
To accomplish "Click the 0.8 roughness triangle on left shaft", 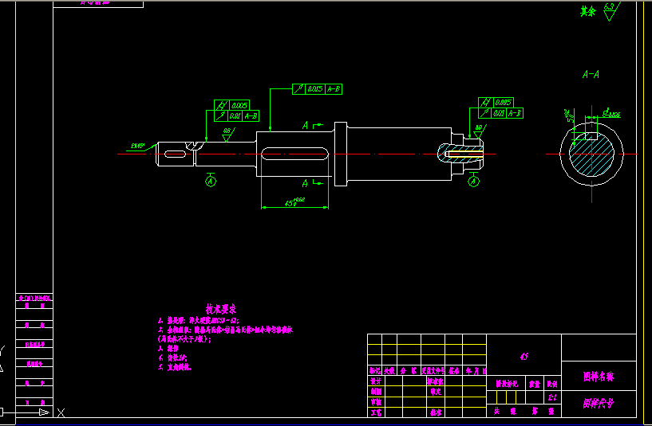I will pyautogui.click(x=227, y=133).
